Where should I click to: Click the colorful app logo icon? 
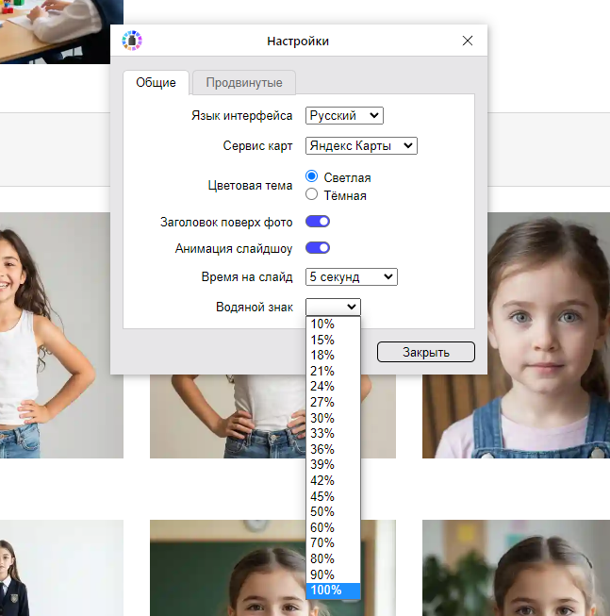click(132, 41)
